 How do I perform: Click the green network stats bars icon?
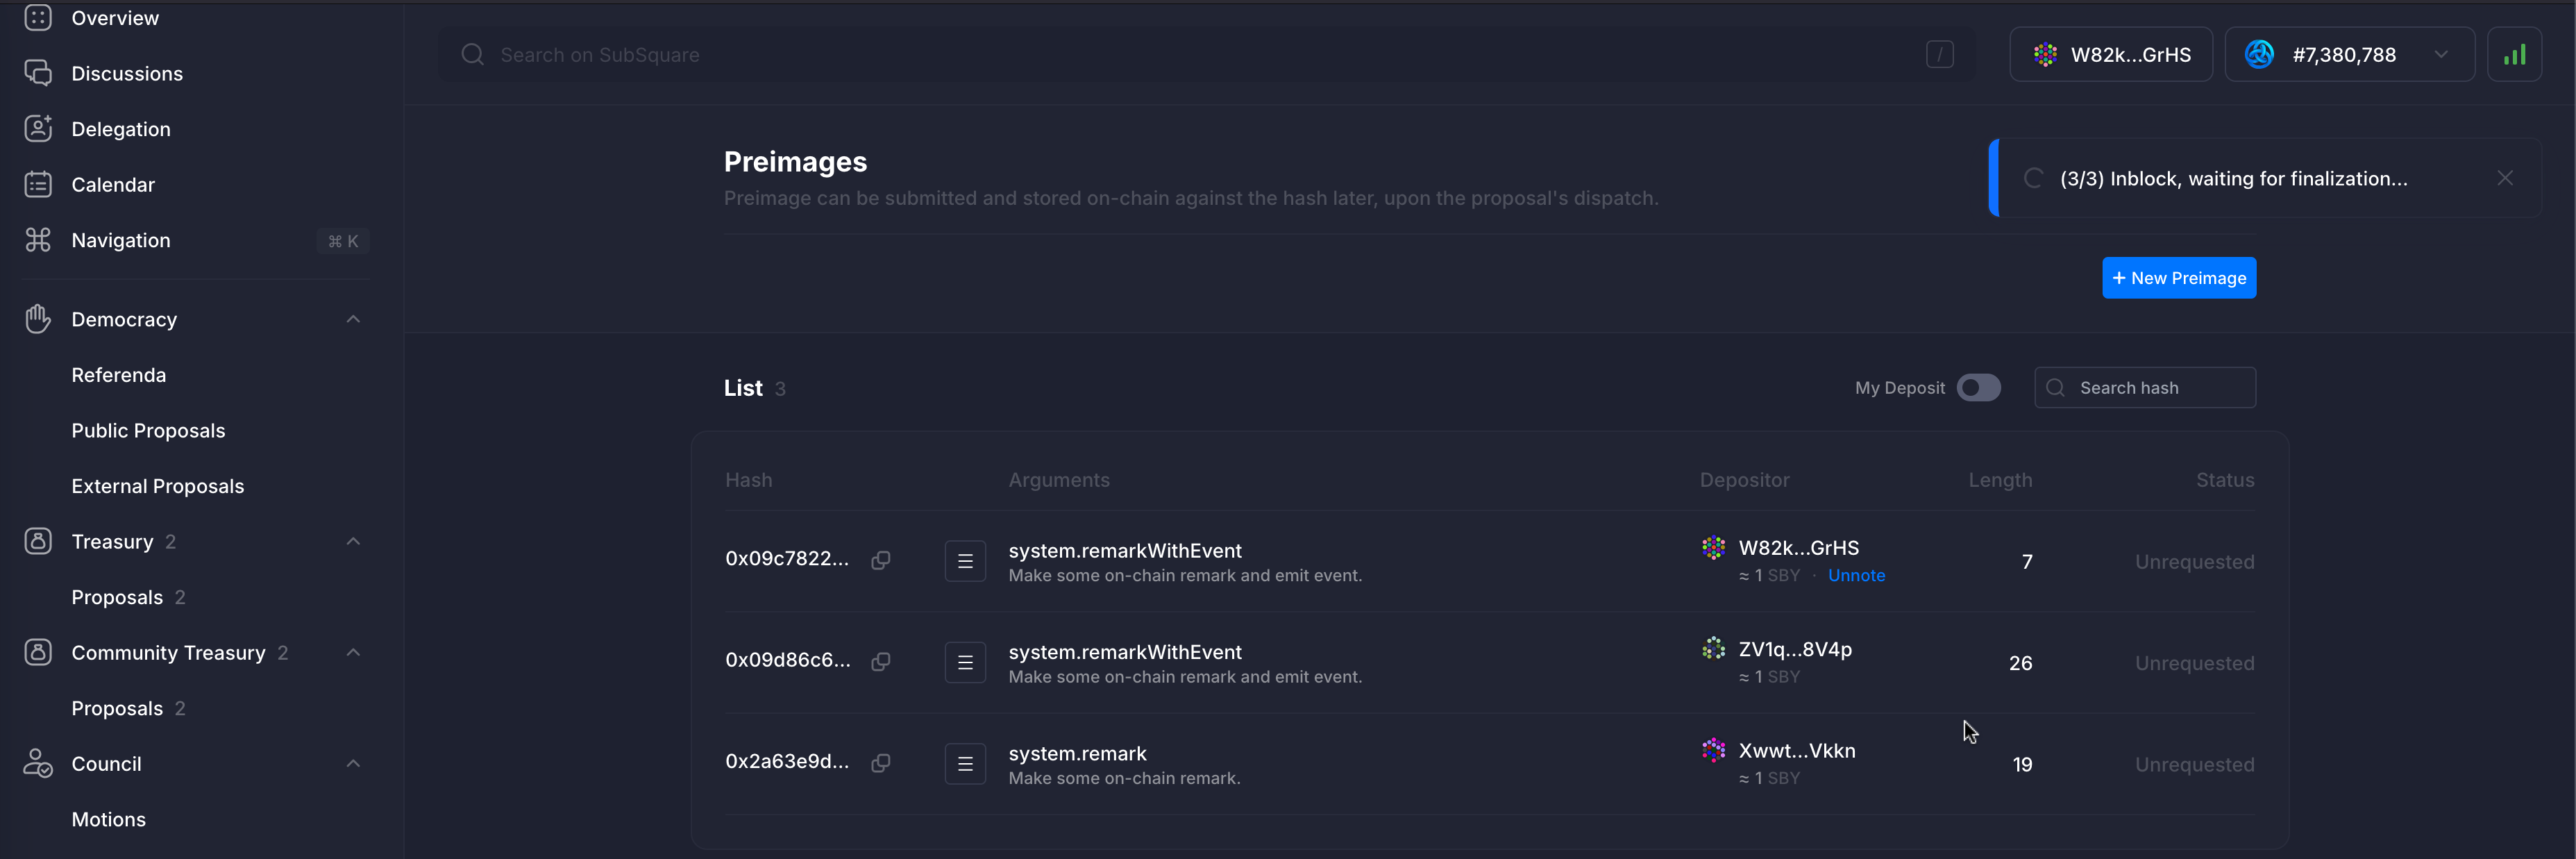(2514, 55)
